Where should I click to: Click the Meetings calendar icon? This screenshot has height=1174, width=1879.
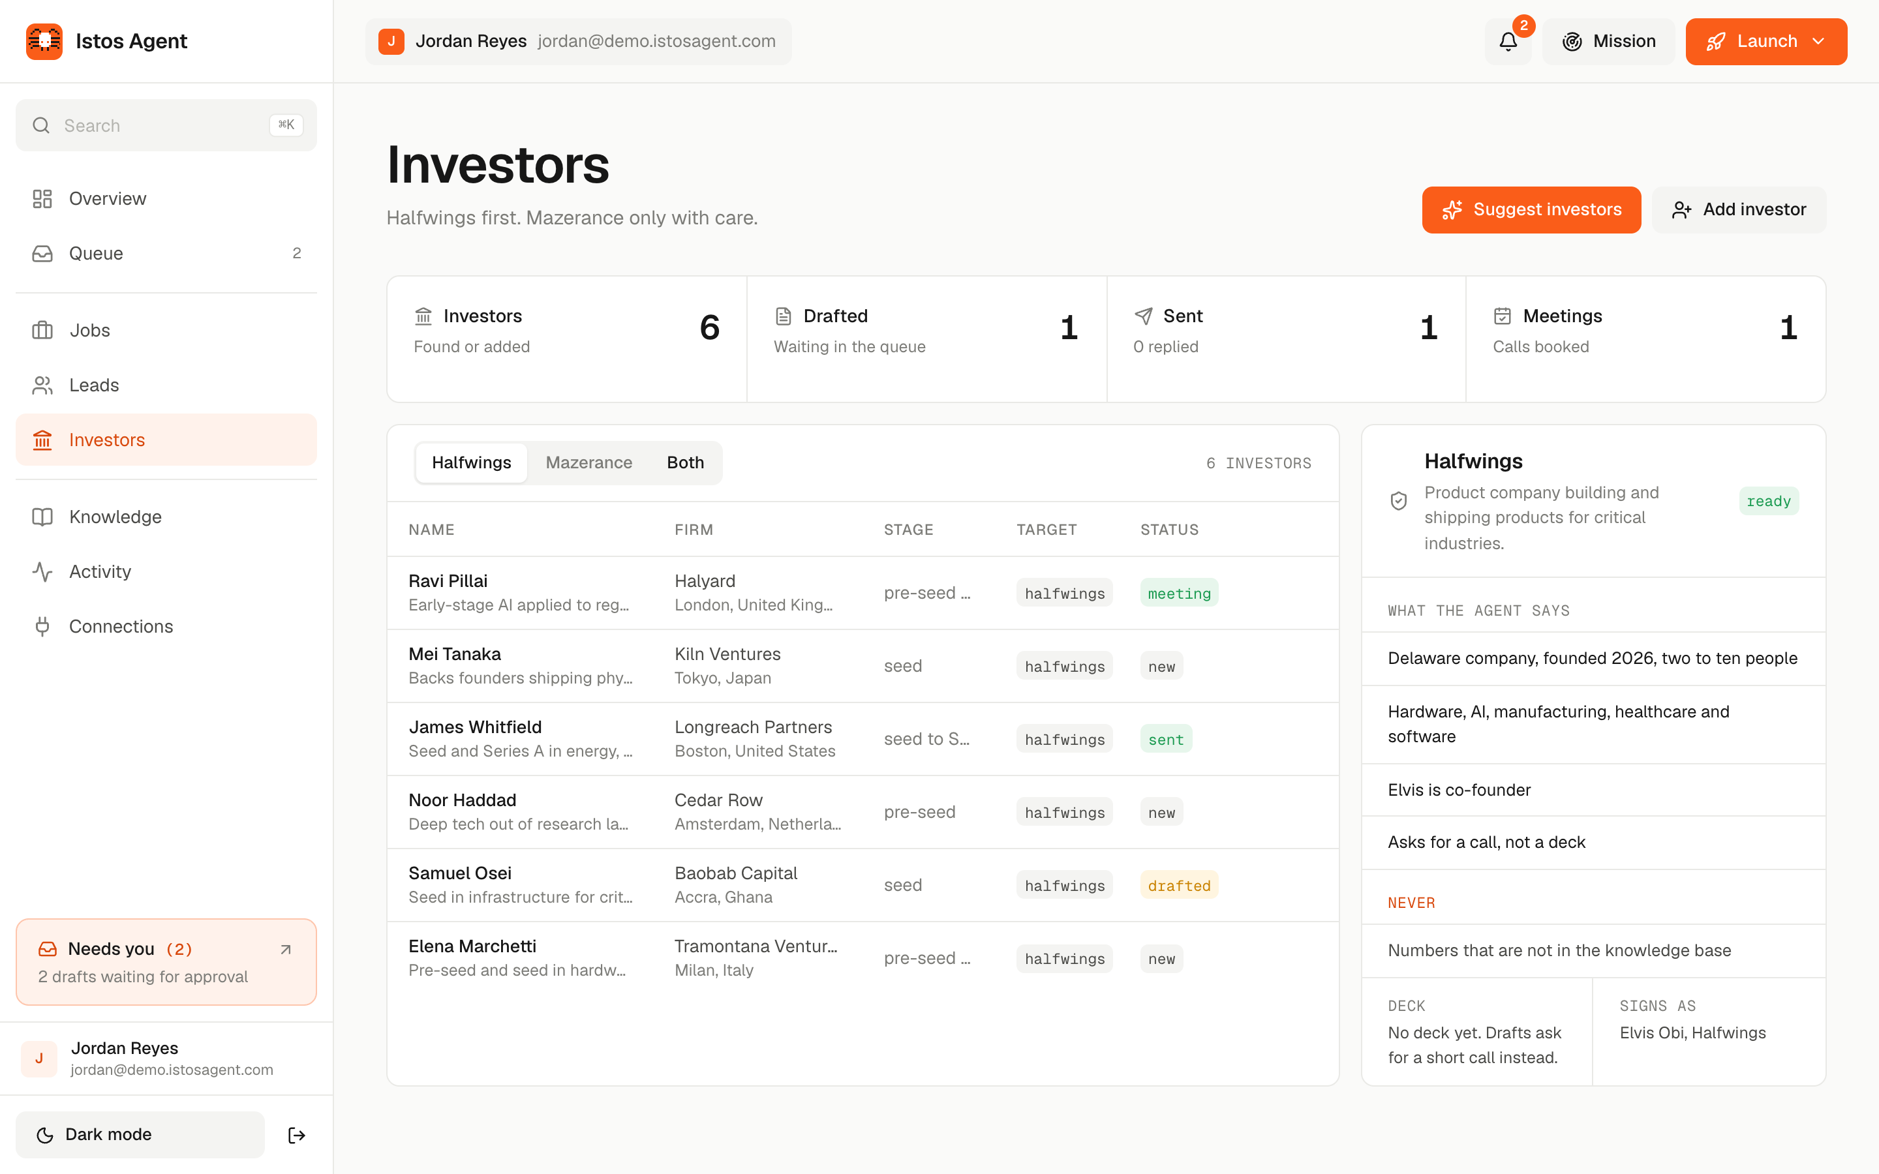pyautogui.click(x=1503, y=316)
